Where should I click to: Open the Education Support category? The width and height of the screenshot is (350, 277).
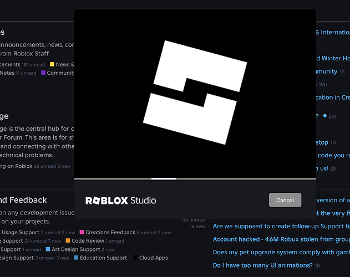click(103, 258)
